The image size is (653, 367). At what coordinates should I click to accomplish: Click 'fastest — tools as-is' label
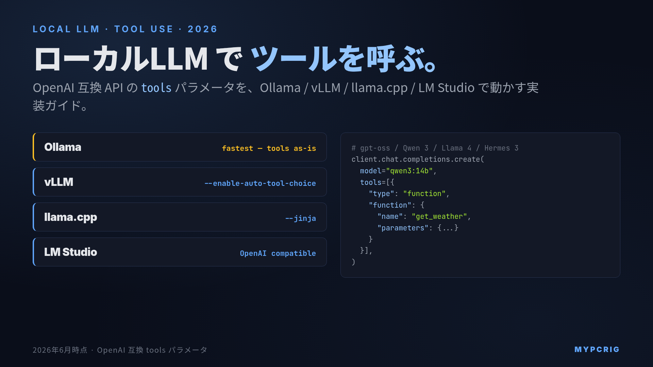click(x=269, y=148)
